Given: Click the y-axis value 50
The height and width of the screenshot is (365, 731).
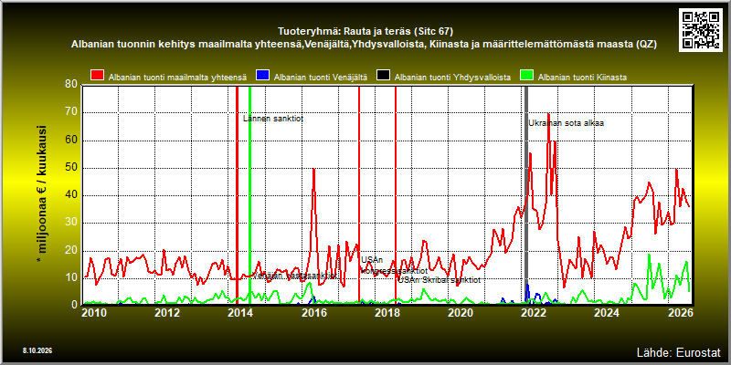Looking at the screenshot, I should click(71, 168).
